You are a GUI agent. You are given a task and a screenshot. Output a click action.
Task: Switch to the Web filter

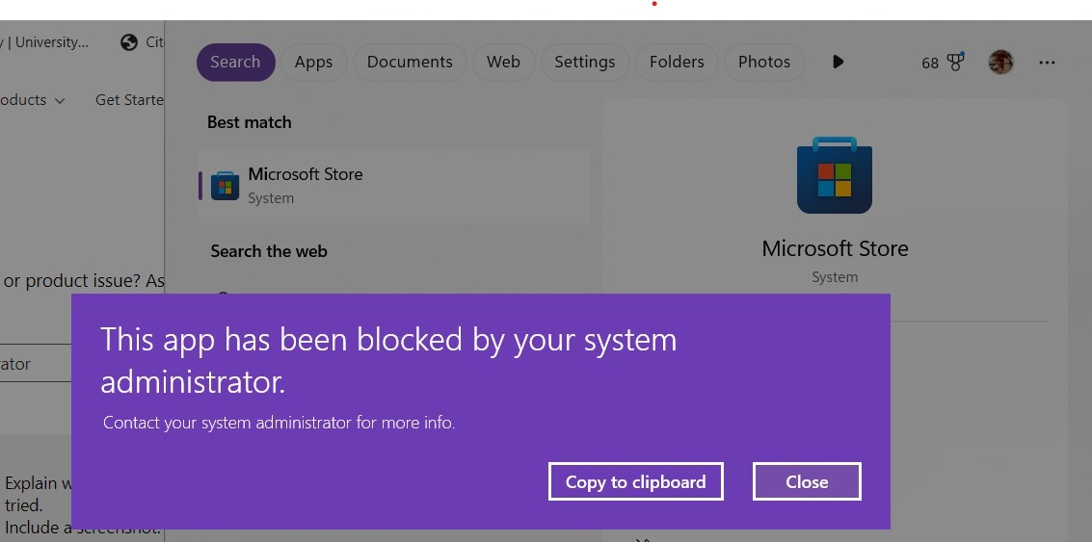[503, 62]
